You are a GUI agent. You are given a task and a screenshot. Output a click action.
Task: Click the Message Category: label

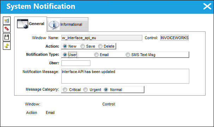[x=42, y=89]
